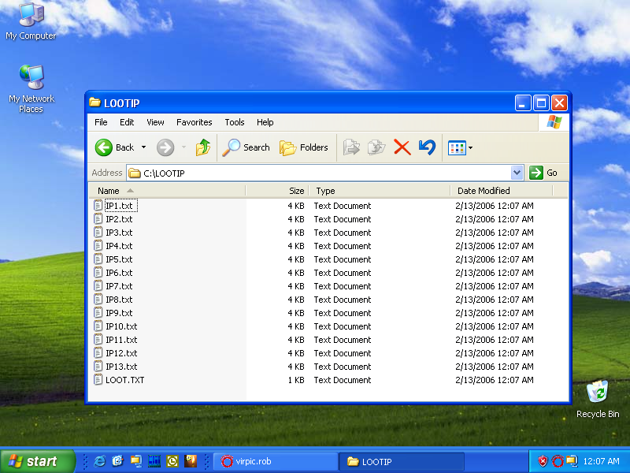Sort by the Date Modified column header
Screen dimensions: 630x473
point(502,191)
